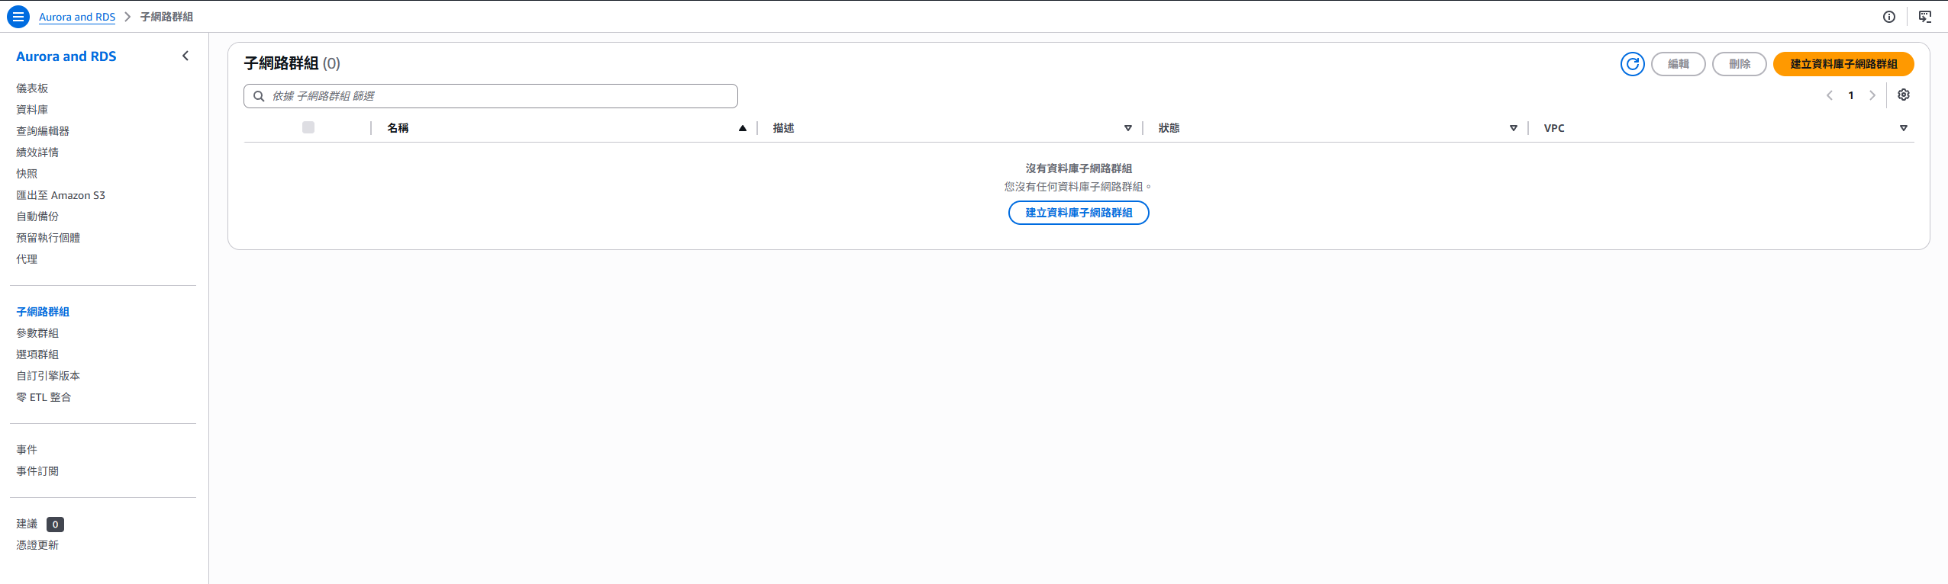
Task: Open the hamburger navigation menu
Action: coord(18,17)
